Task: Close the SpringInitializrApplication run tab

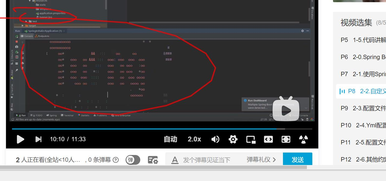Action: tap(64, 31)
